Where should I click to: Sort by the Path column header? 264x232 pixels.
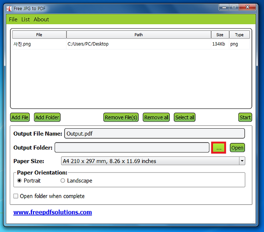point(139,35)
